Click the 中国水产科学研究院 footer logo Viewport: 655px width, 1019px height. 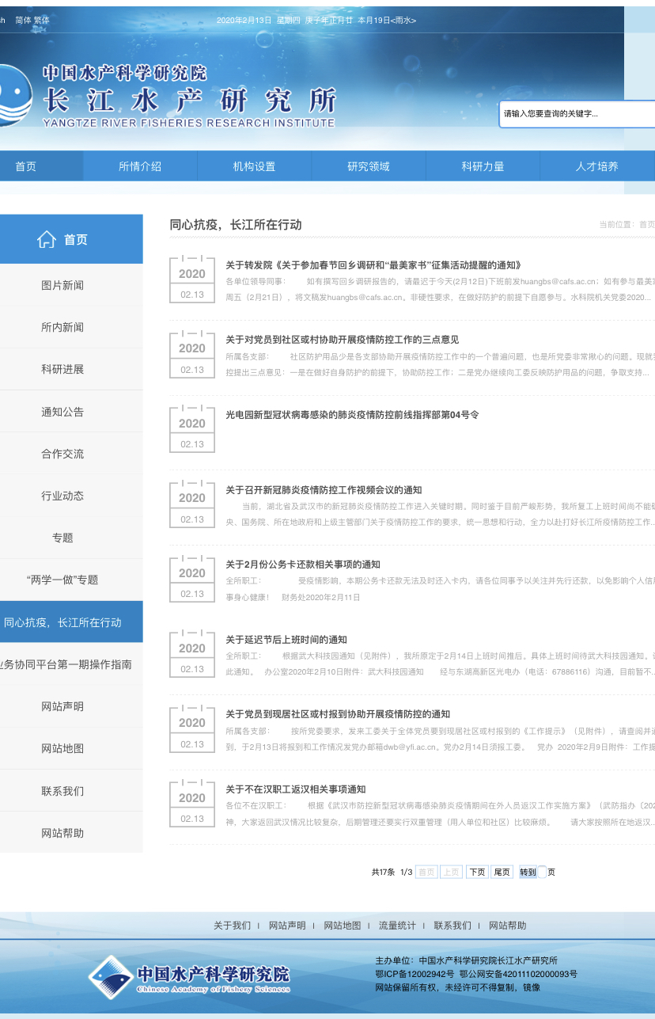(x=189, y=977)
